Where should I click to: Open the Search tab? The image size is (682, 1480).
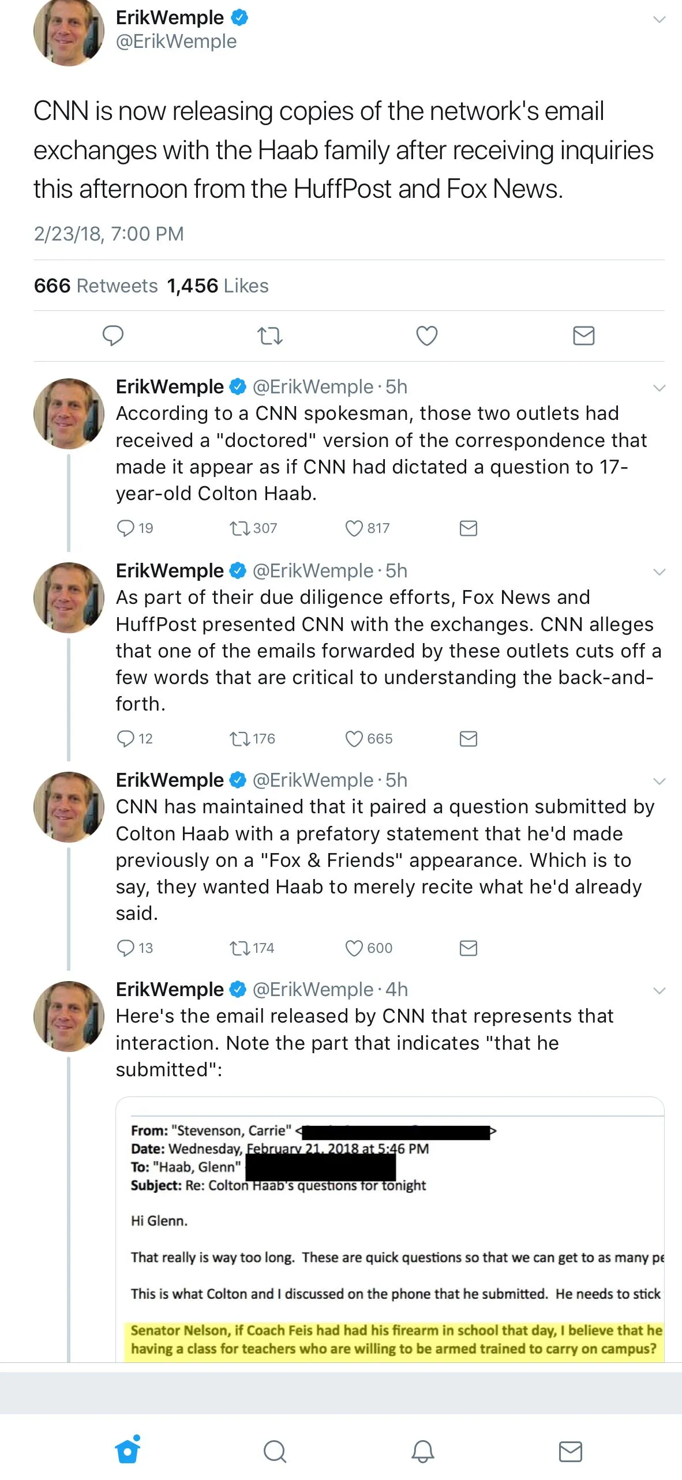tap(275, 1451)
